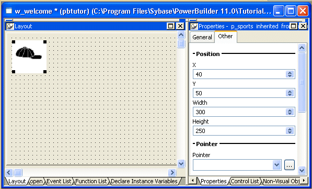Click the Height field with 250
The width and height of the screenshot is (312, 189).
pyautogui.click(x=244, y=131)
